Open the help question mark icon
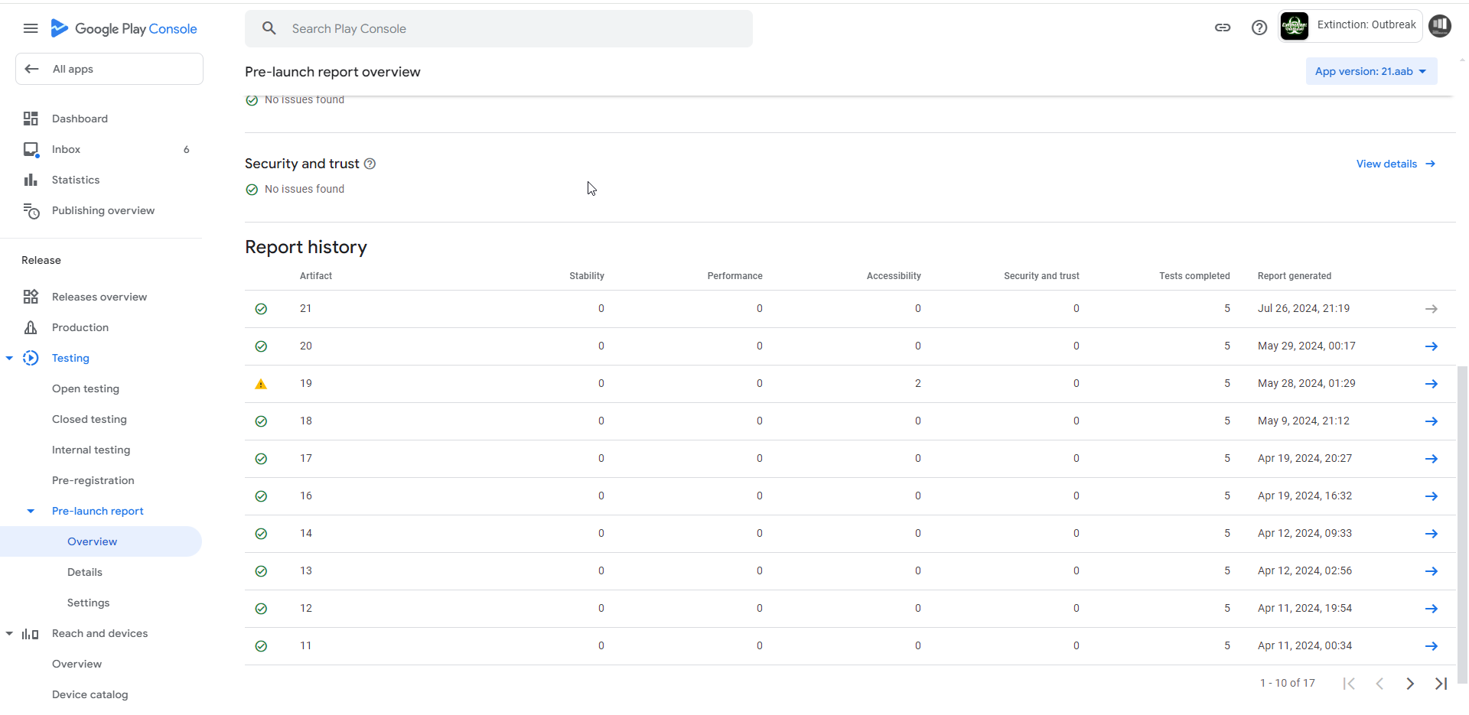 coord(1259,28)
